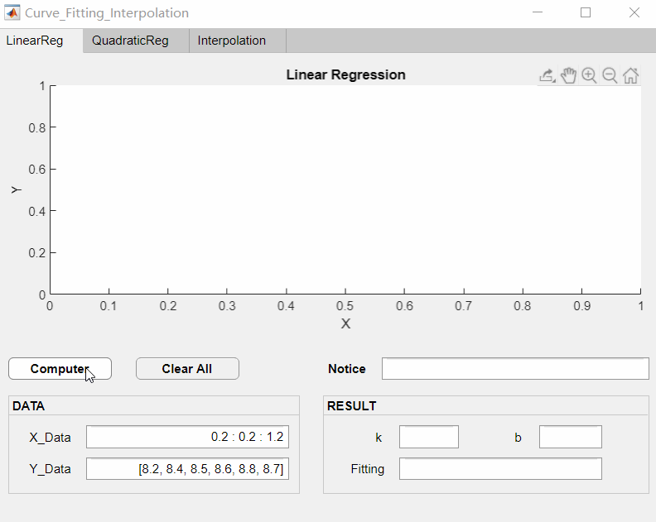Focus the X_Data input field
The image size is (656, 522).
pos(187,437)
